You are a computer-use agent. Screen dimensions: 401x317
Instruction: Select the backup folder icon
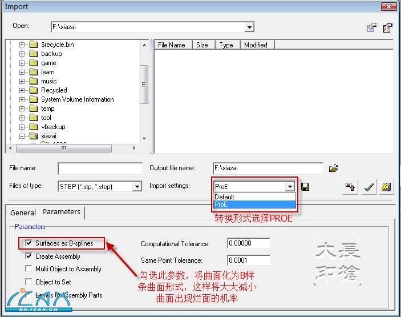coord(33,54)
